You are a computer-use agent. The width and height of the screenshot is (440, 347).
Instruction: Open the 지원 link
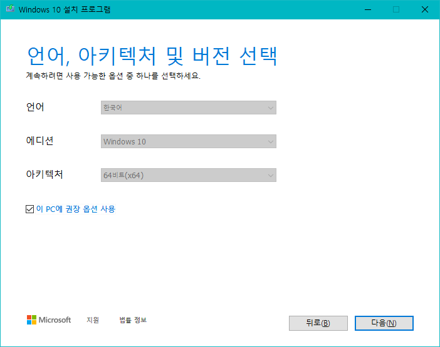(x=93, y=320)
